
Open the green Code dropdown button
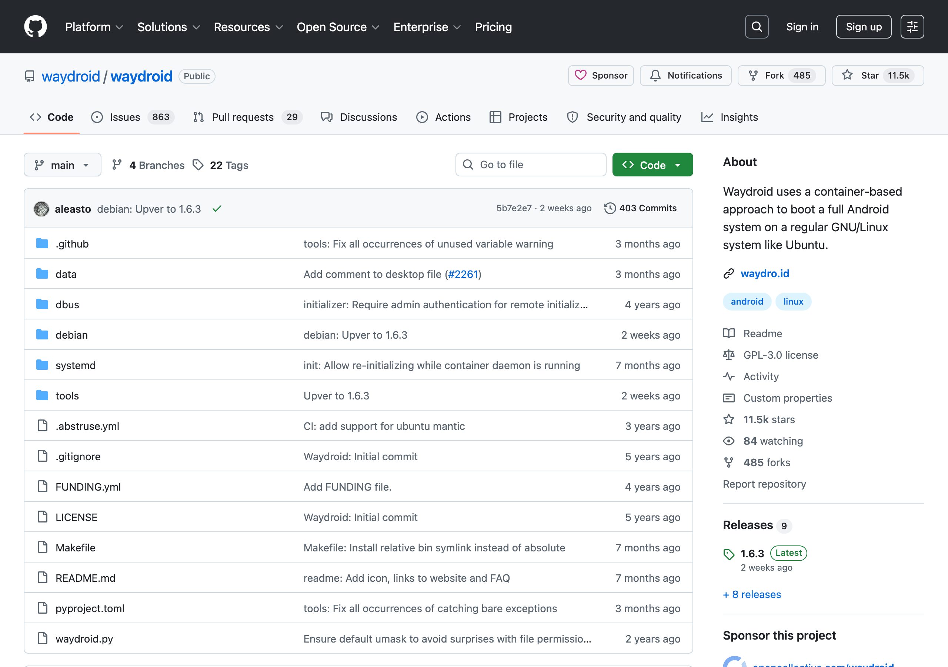pos(652,165)
